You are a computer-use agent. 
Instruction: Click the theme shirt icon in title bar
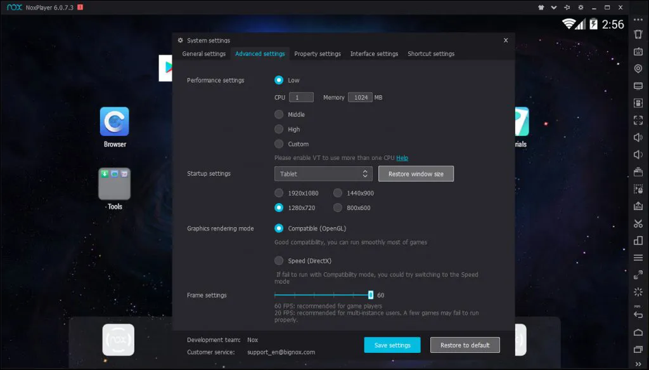pyautogui.click(x=541, y=7)
